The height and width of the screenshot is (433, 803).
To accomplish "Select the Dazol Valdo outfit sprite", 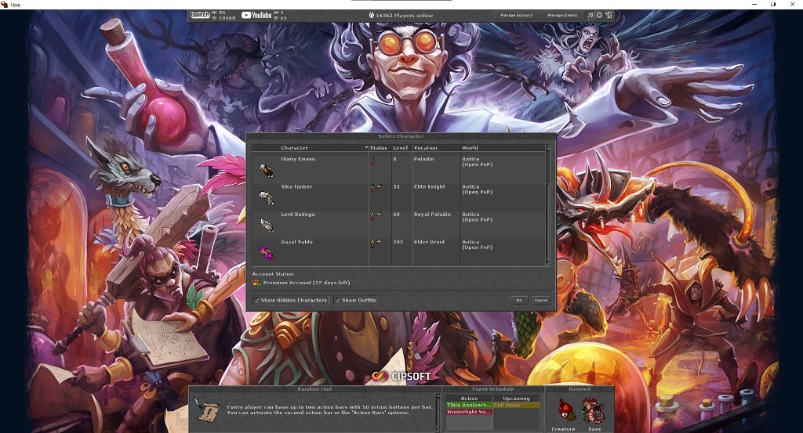I will click(266, 251).
